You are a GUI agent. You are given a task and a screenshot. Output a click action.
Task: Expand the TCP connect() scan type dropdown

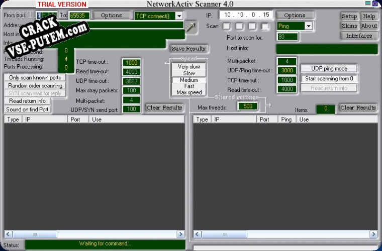[179, 16]
